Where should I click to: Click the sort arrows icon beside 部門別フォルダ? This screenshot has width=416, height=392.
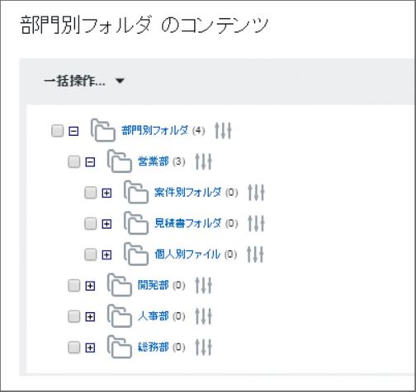223,131
